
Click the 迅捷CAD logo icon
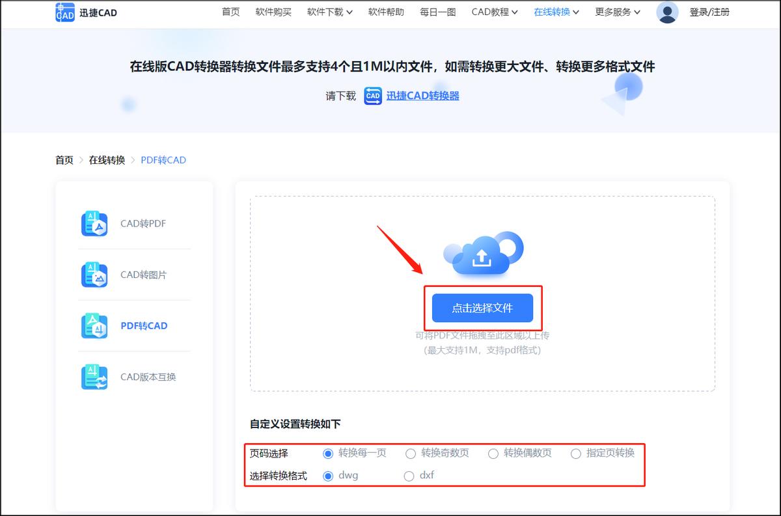coord(64,12)
